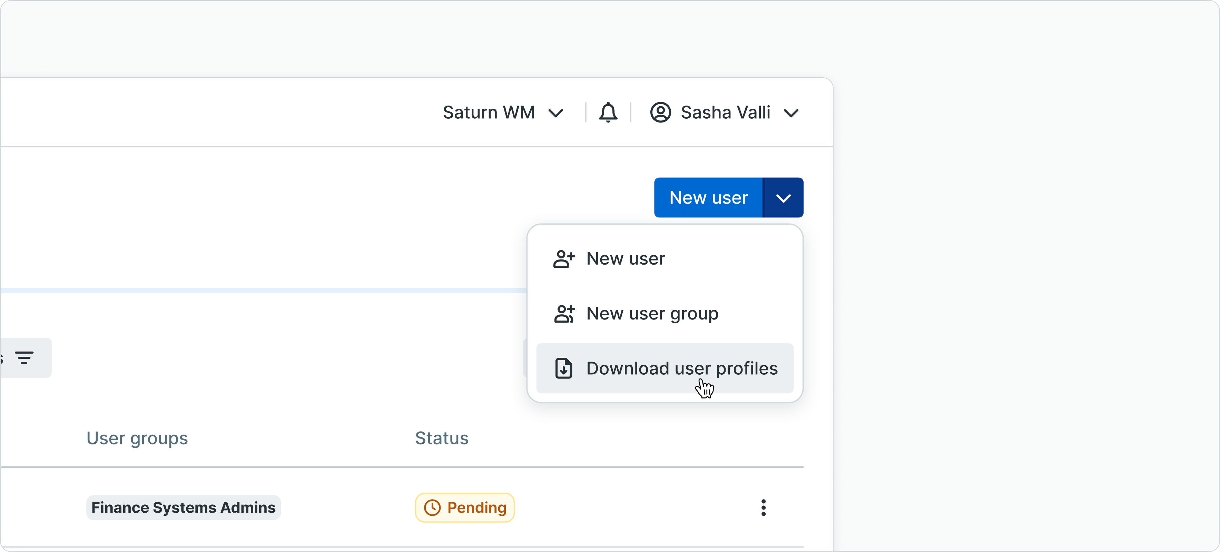Open the three-dot row actions menu

click(763, 507)
